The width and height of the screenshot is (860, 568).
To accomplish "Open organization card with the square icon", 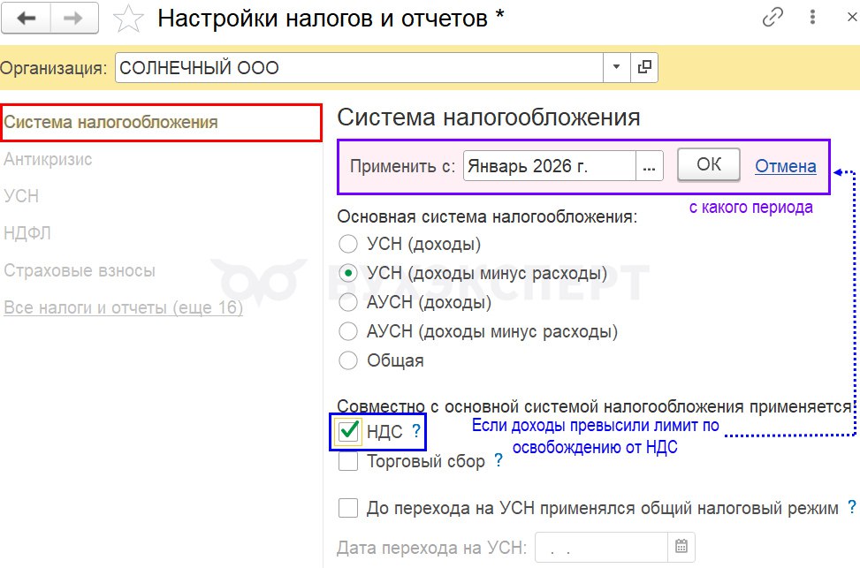I will [644, 67].
